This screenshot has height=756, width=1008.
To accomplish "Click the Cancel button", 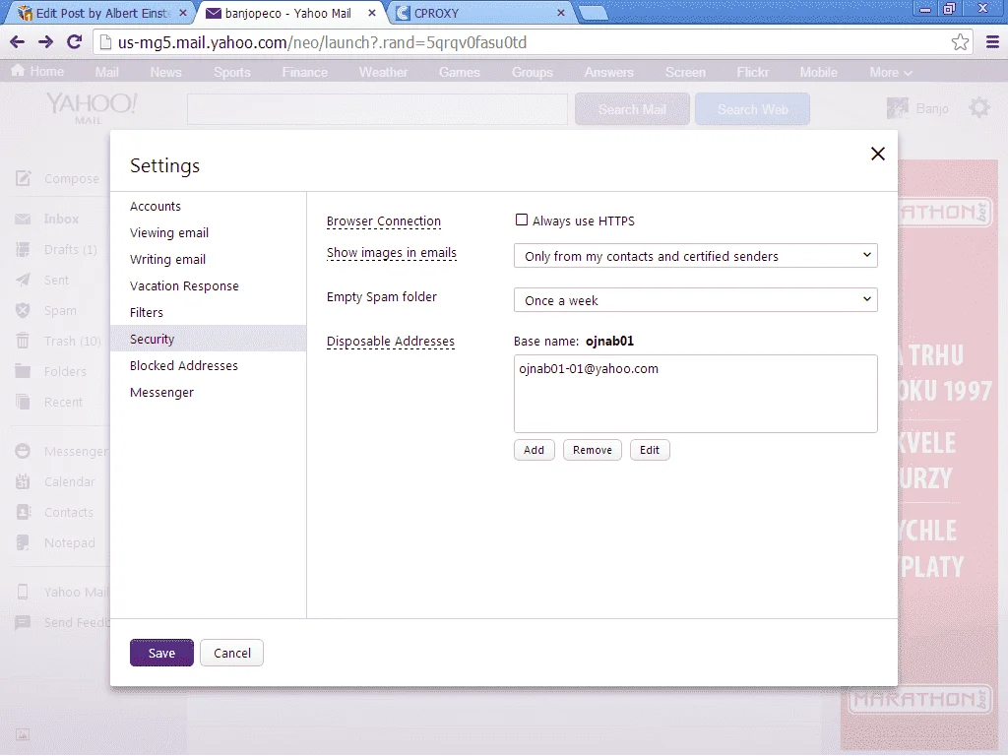I will [x=231, y=654].
